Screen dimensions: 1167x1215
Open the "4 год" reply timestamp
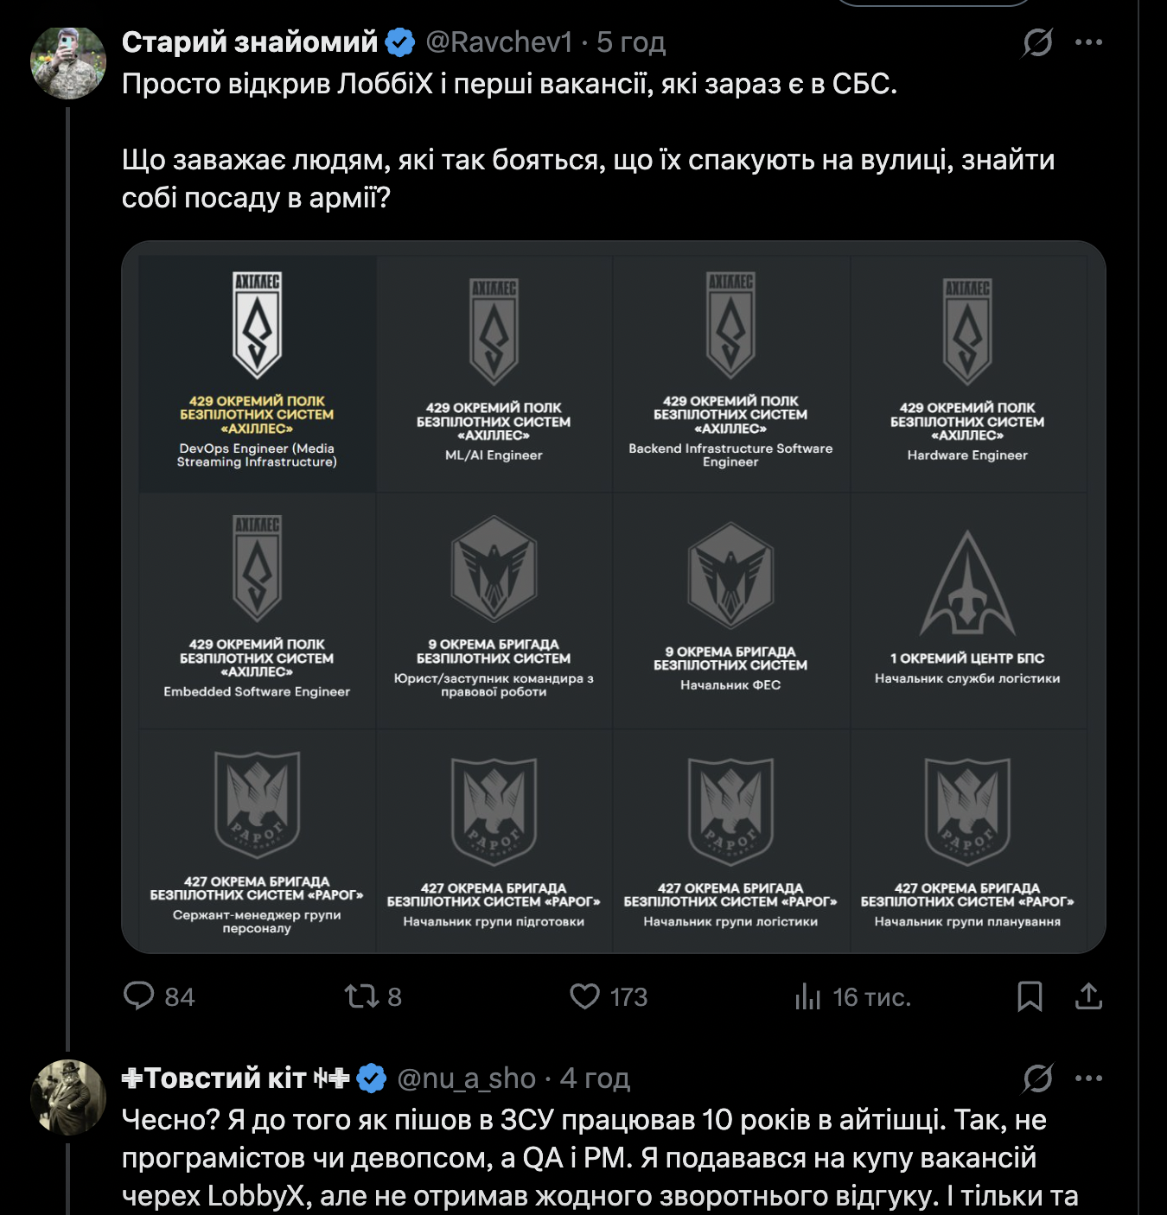pyautogui.click(x=595, y=1078)
